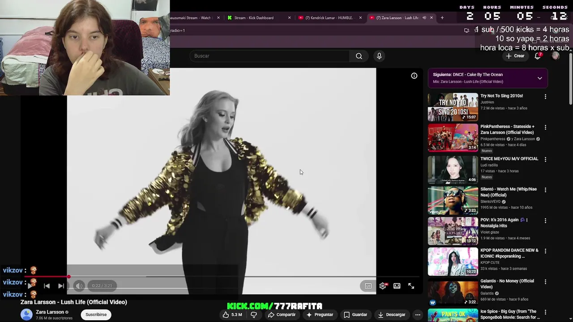Close the Kick Dashboard tab
This screenshot has width=573, height=322.
[289, 18]
